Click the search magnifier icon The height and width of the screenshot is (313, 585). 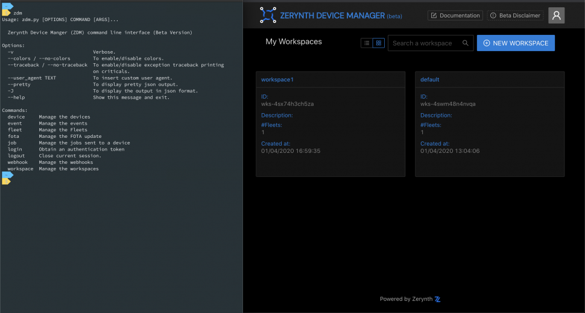(465, 43)
